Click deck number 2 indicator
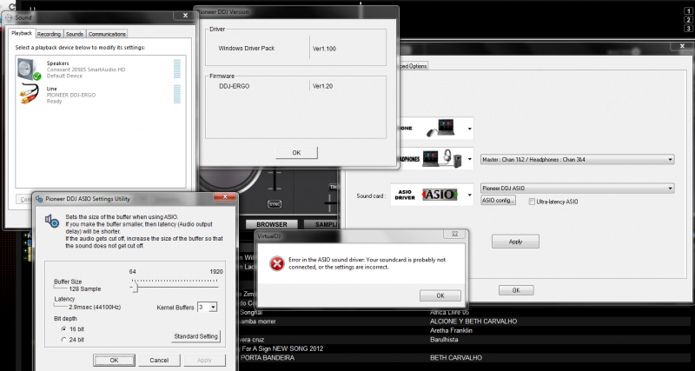 click(688, 20)
